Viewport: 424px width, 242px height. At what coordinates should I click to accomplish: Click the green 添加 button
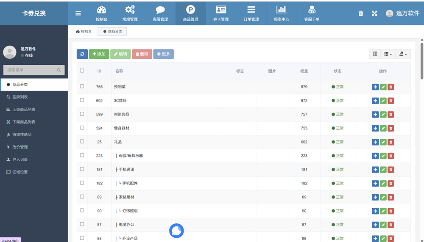(99, 54)
